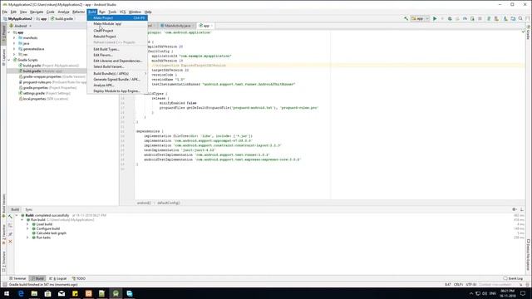Click the build hammer icon in Build panel
This screenshot has width=532, height=299.
(10, 216)
